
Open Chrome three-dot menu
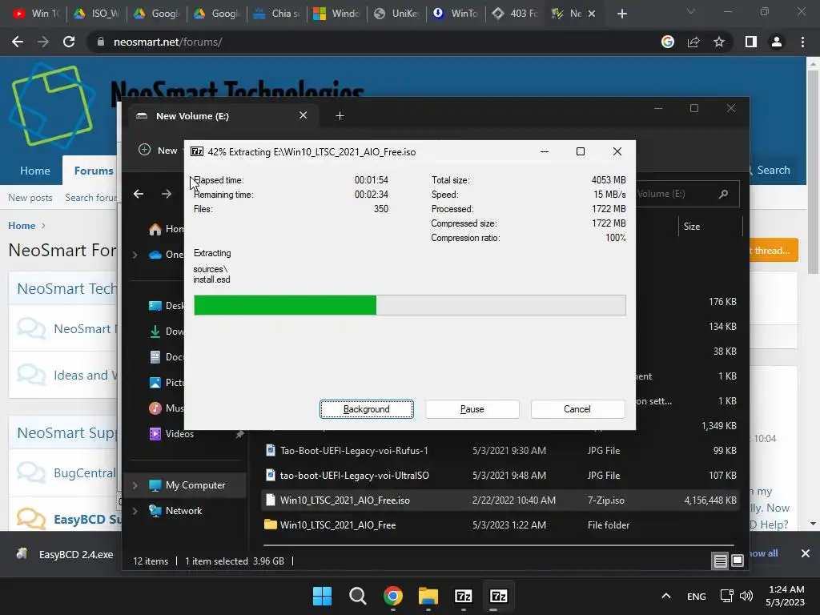(x=802, y=42)
